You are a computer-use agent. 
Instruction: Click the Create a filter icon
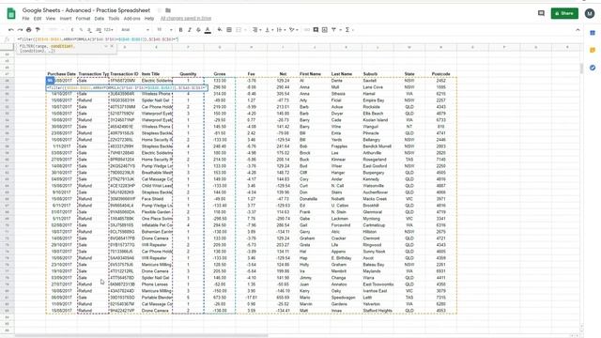coord(333,30)
